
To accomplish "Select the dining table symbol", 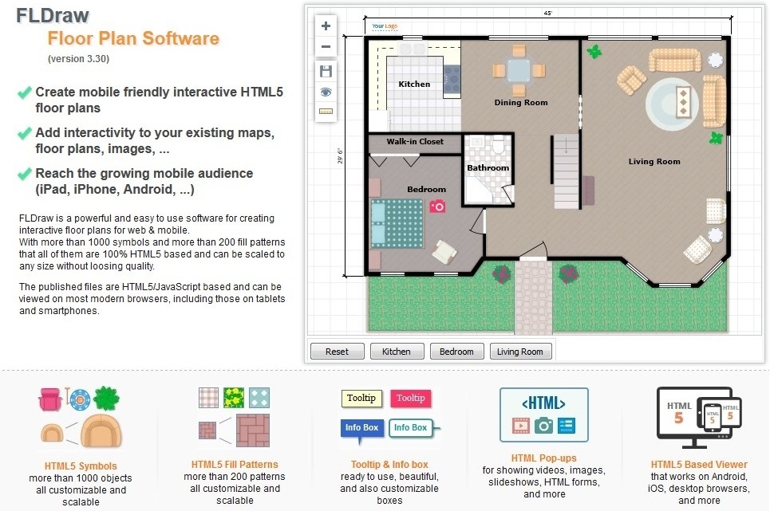I will point(519,71).
